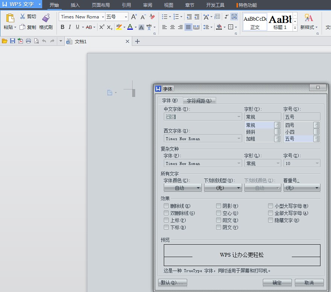Click the font color A icon

(130, 27)
